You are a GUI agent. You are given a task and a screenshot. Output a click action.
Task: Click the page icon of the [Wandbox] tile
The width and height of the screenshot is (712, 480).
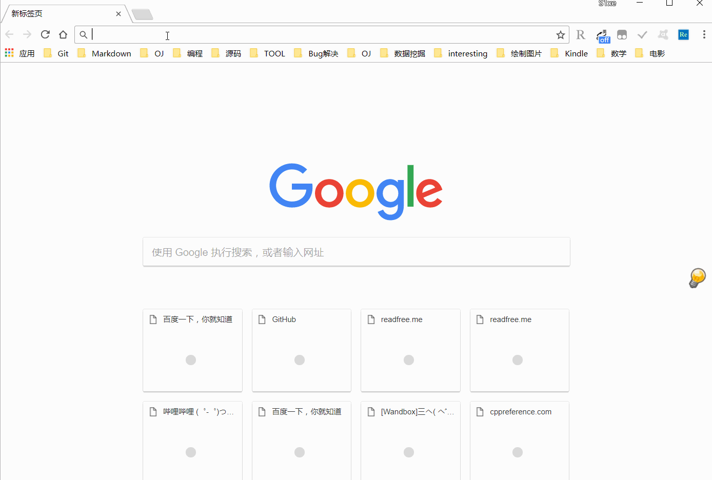pos(371,412)
